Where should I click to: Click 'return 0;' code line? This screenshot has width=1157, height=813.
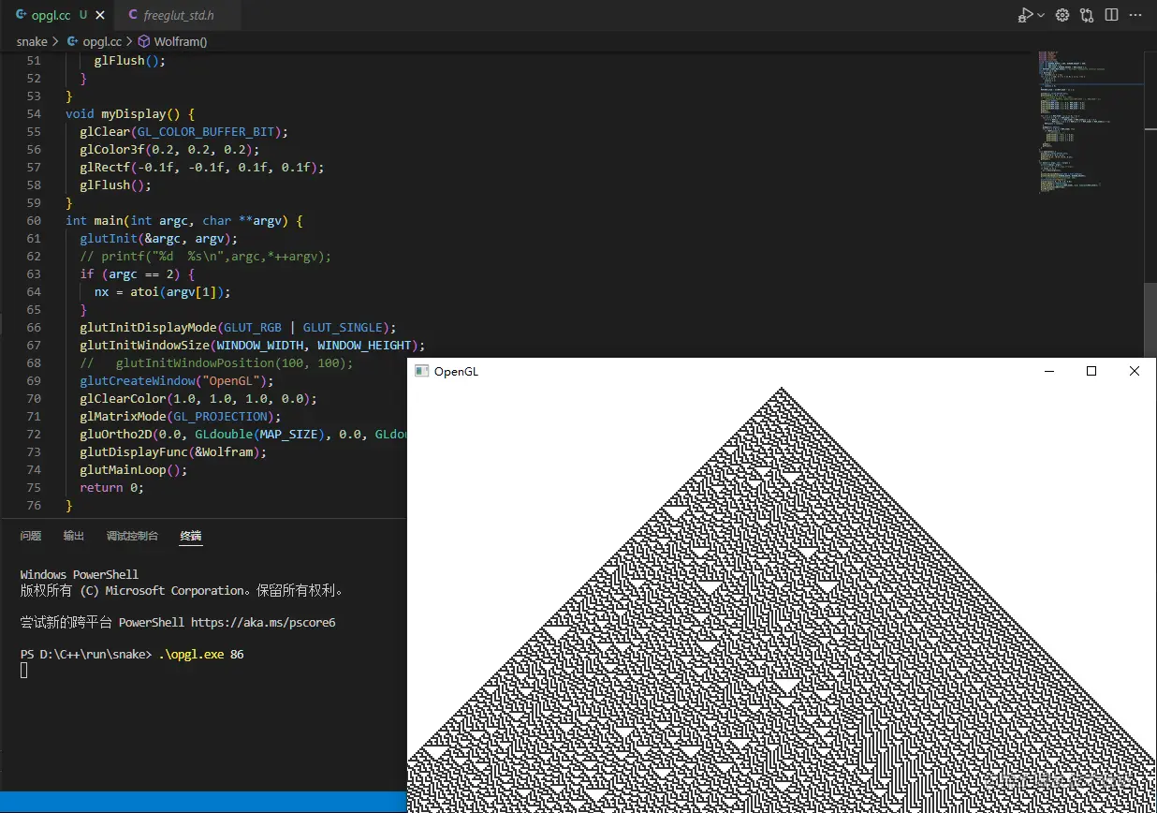pos(112,488)
